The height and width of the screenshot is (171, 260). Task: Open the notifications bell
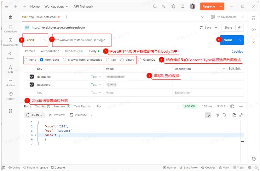click(x=183, y=7)
